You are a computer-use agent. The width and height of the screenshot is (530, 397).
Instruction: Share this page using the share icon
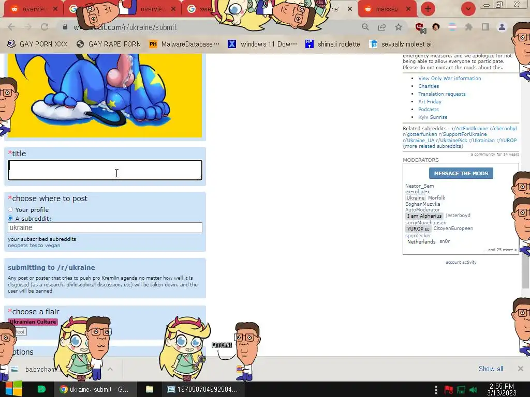(382, 27)
